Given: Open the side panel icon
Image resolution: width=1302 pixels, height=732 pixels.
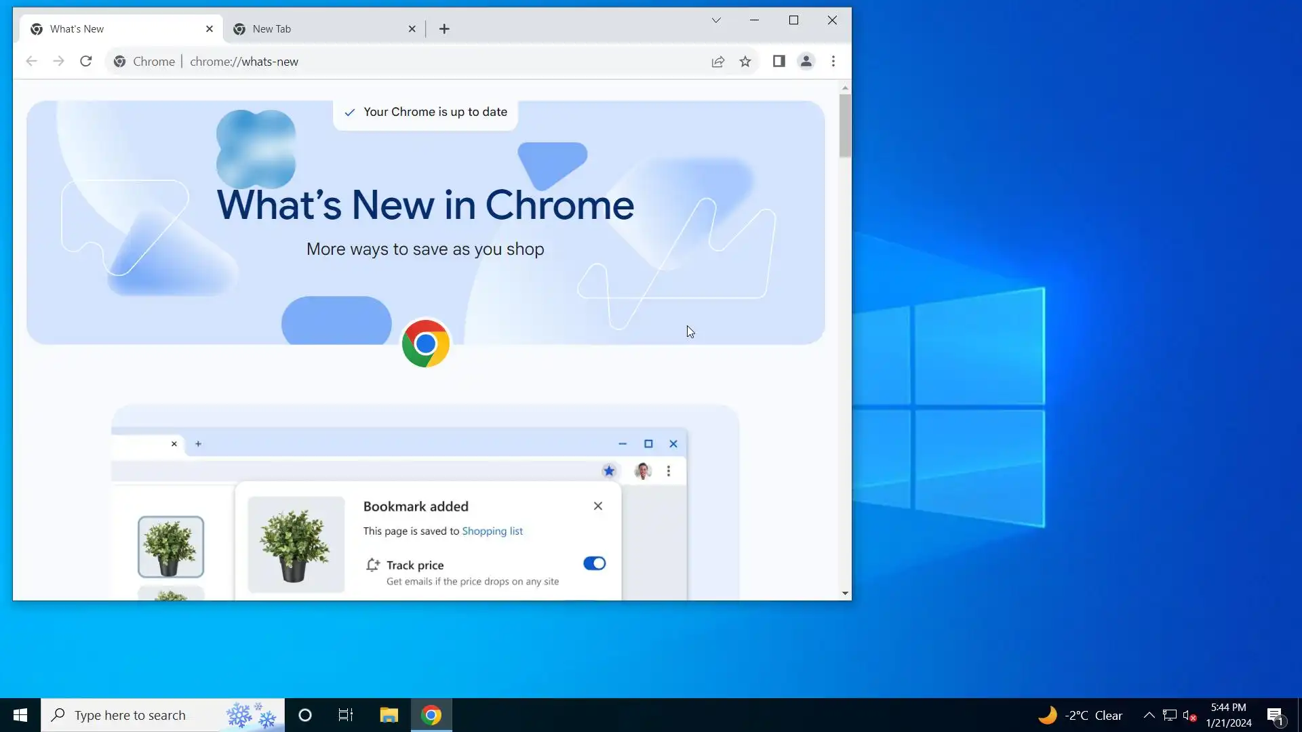Looking at the screenshot, I should [x=778, y=62].
